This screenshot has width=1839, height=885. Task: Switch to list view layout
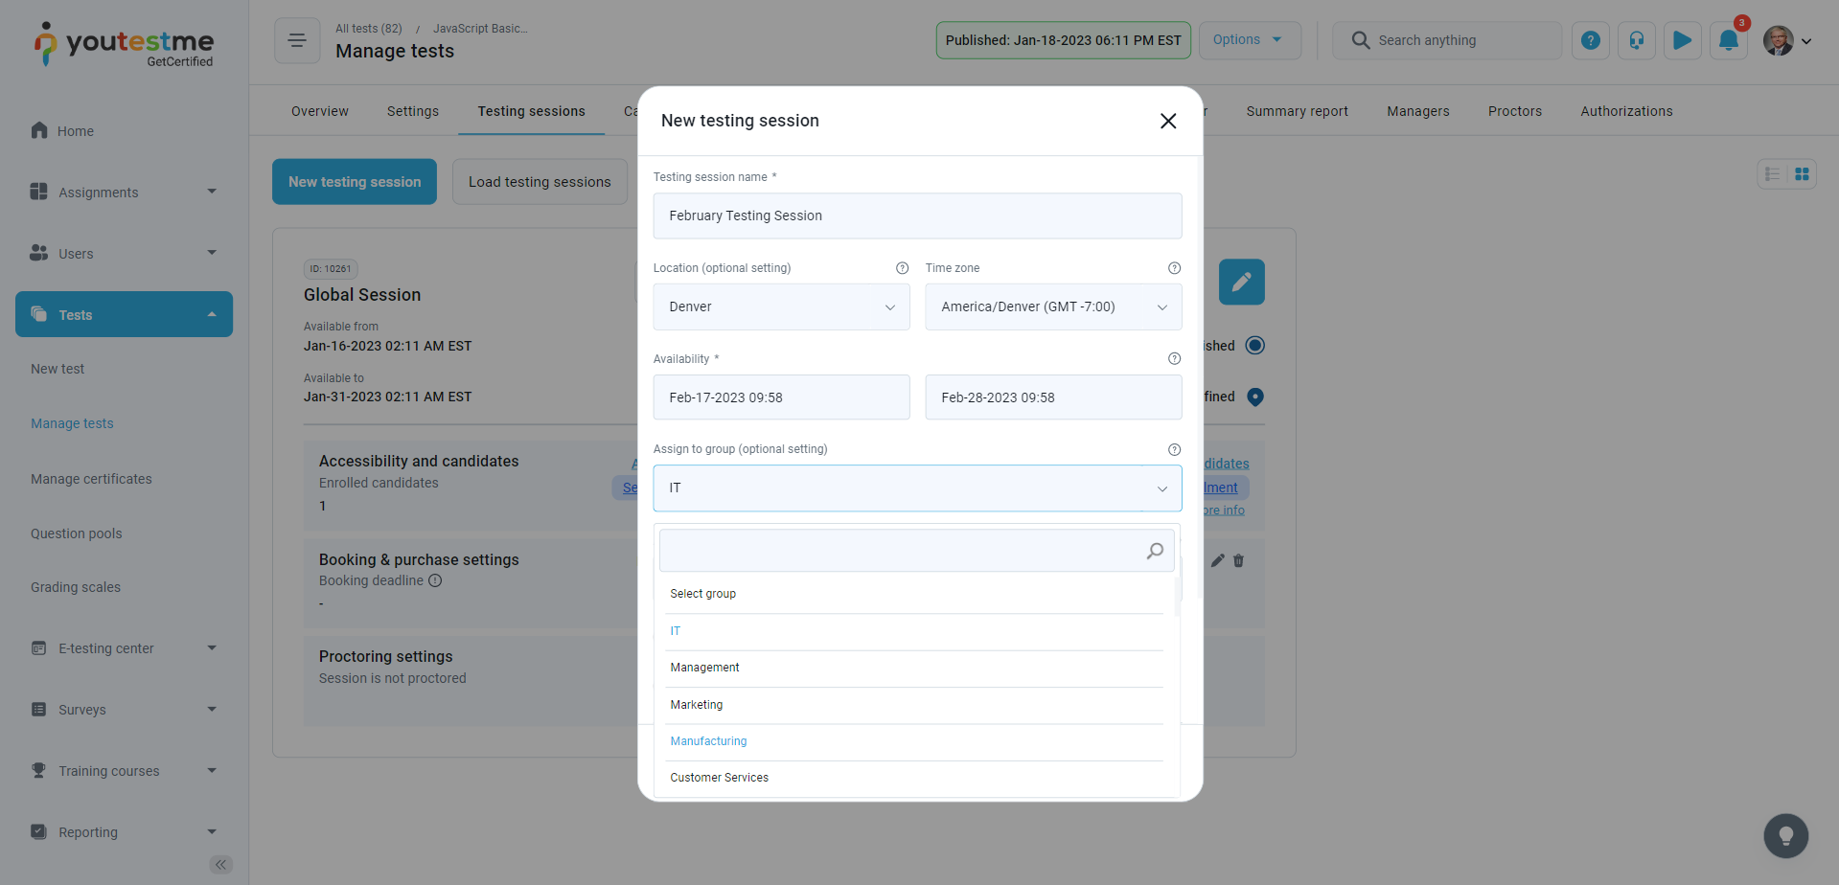[1772, 174]
